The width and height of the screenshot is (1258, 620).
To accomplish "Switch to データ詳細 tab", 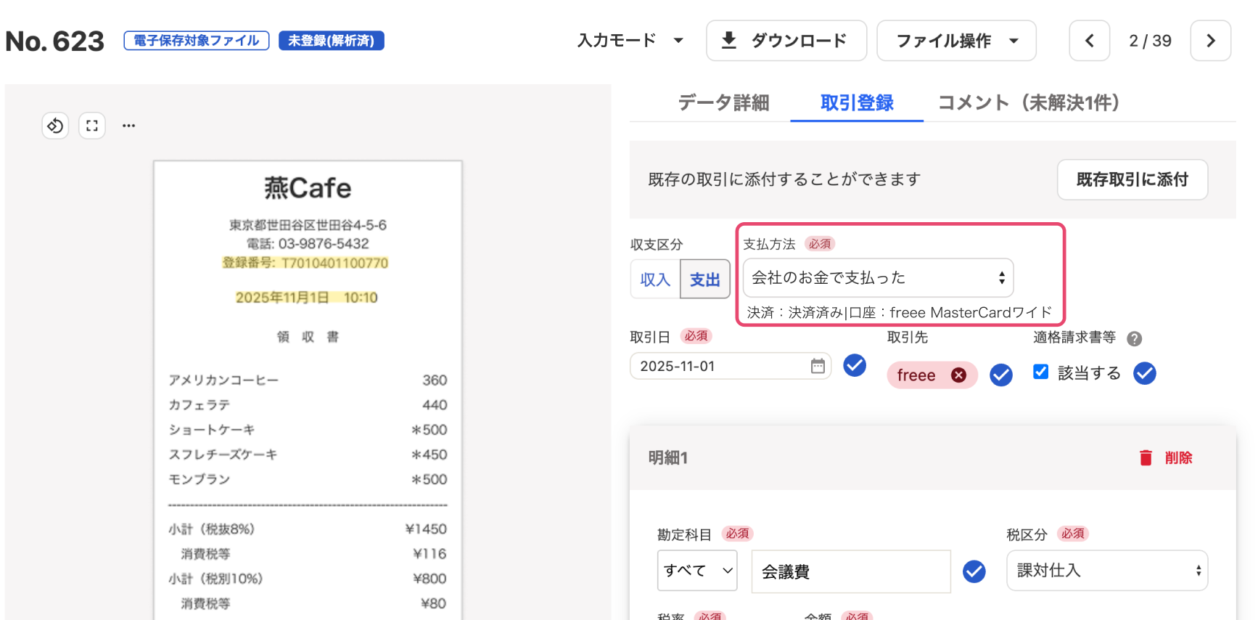I will tap(723, 103).
